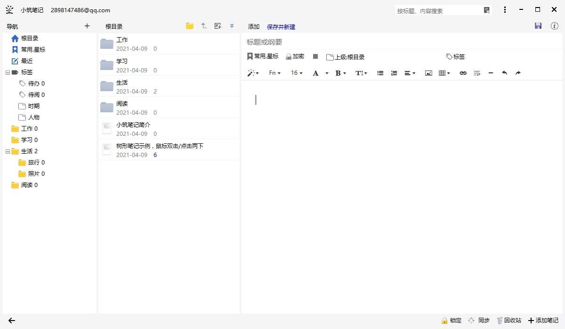Add a navigation item with plus icon
Image resolution: width=565 pixels, height=329 pixels.
point(87,26)
